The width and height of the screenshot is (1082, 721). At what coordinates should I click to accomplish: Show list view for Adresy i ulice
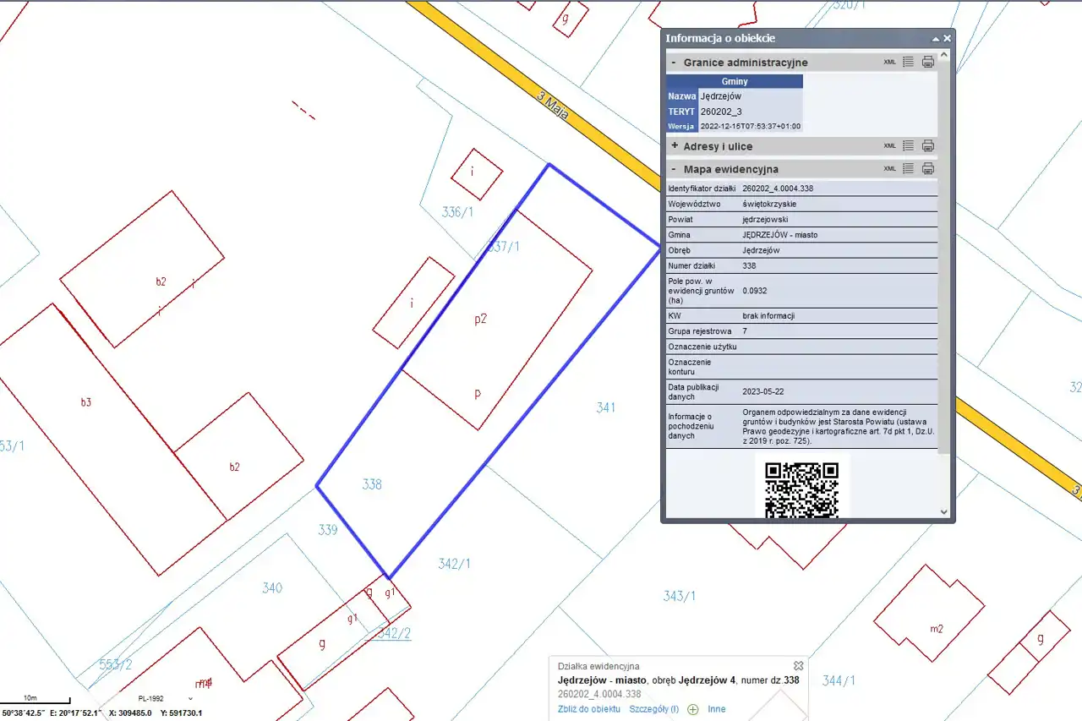[x=908, y=145]
